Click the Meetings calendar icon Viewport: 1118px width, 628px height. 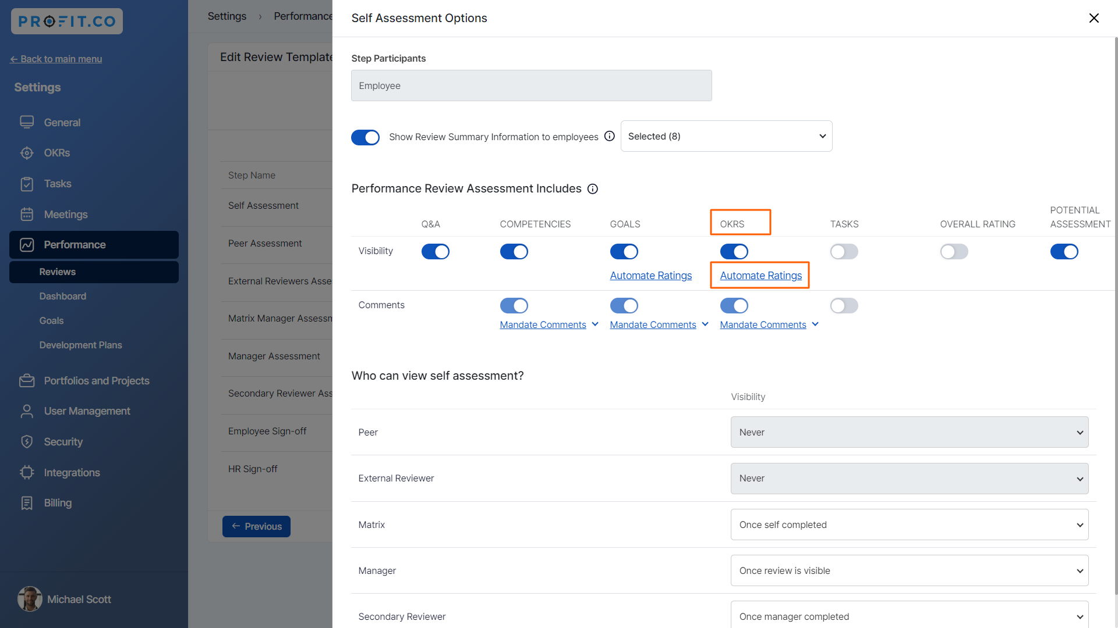[x=27, y=215]
